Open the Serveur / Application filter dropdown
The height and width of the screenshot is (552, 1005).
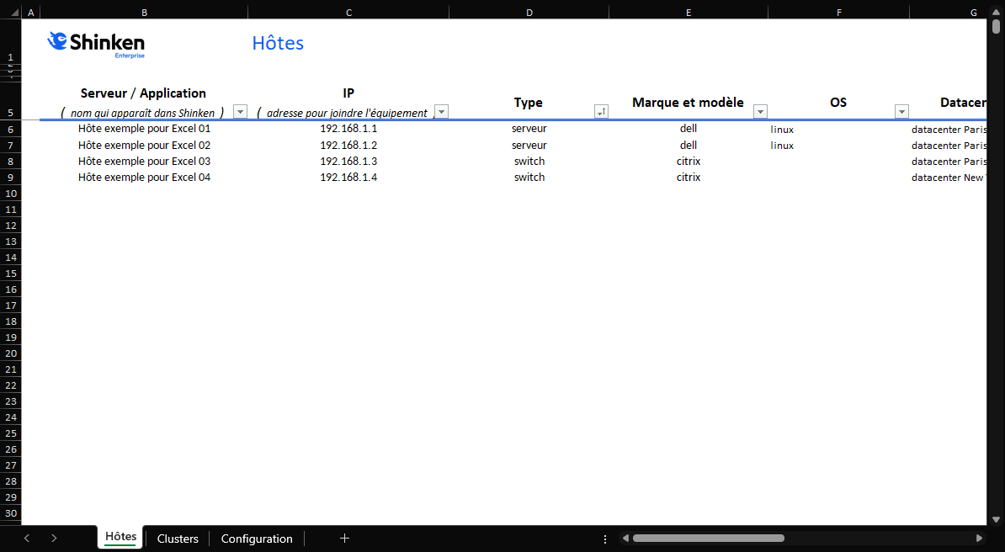pyautogui.click(x=240, y=112)
